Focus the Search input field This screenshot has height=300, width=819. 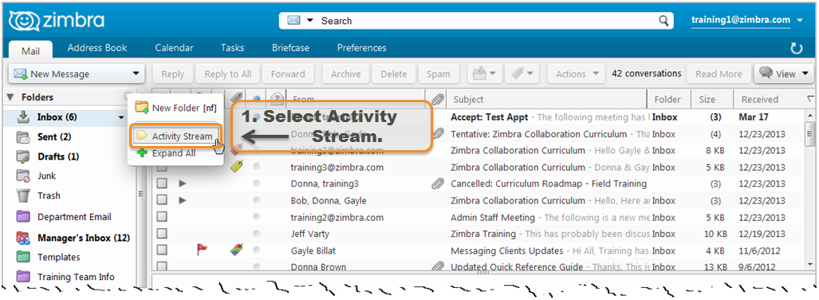click(x=486, y=21)
